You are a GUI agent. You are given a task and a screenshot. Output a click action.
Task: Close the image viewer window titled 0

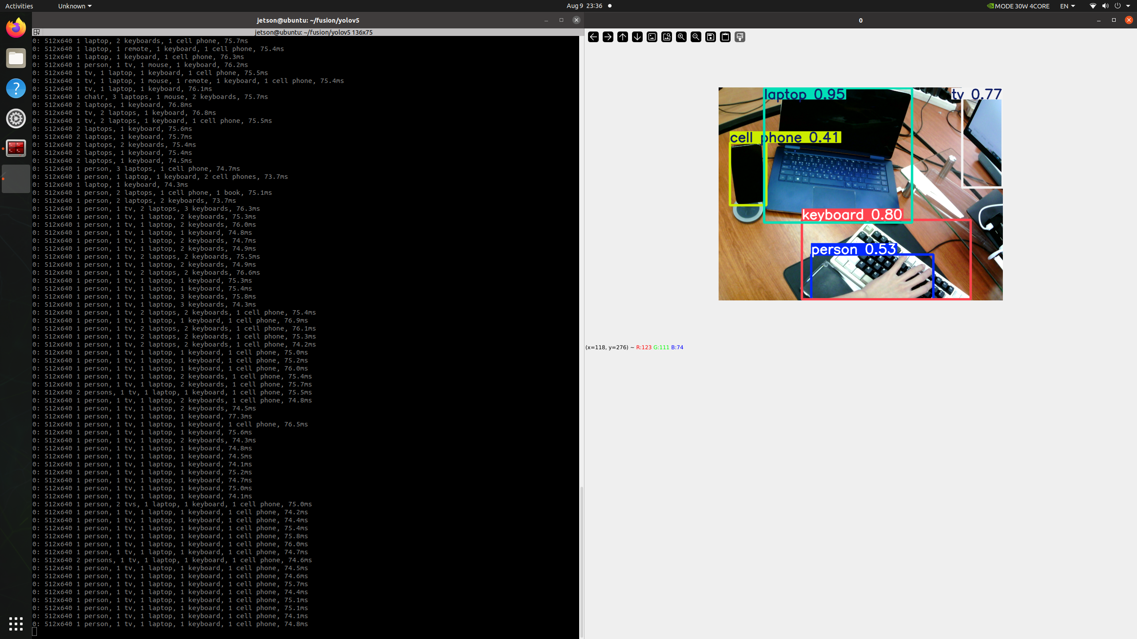click(x=1129, y=20)
